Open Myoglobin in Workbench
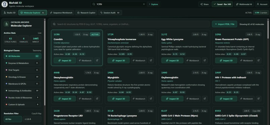This screenshot has height=125, width=270. coord(139,98)
